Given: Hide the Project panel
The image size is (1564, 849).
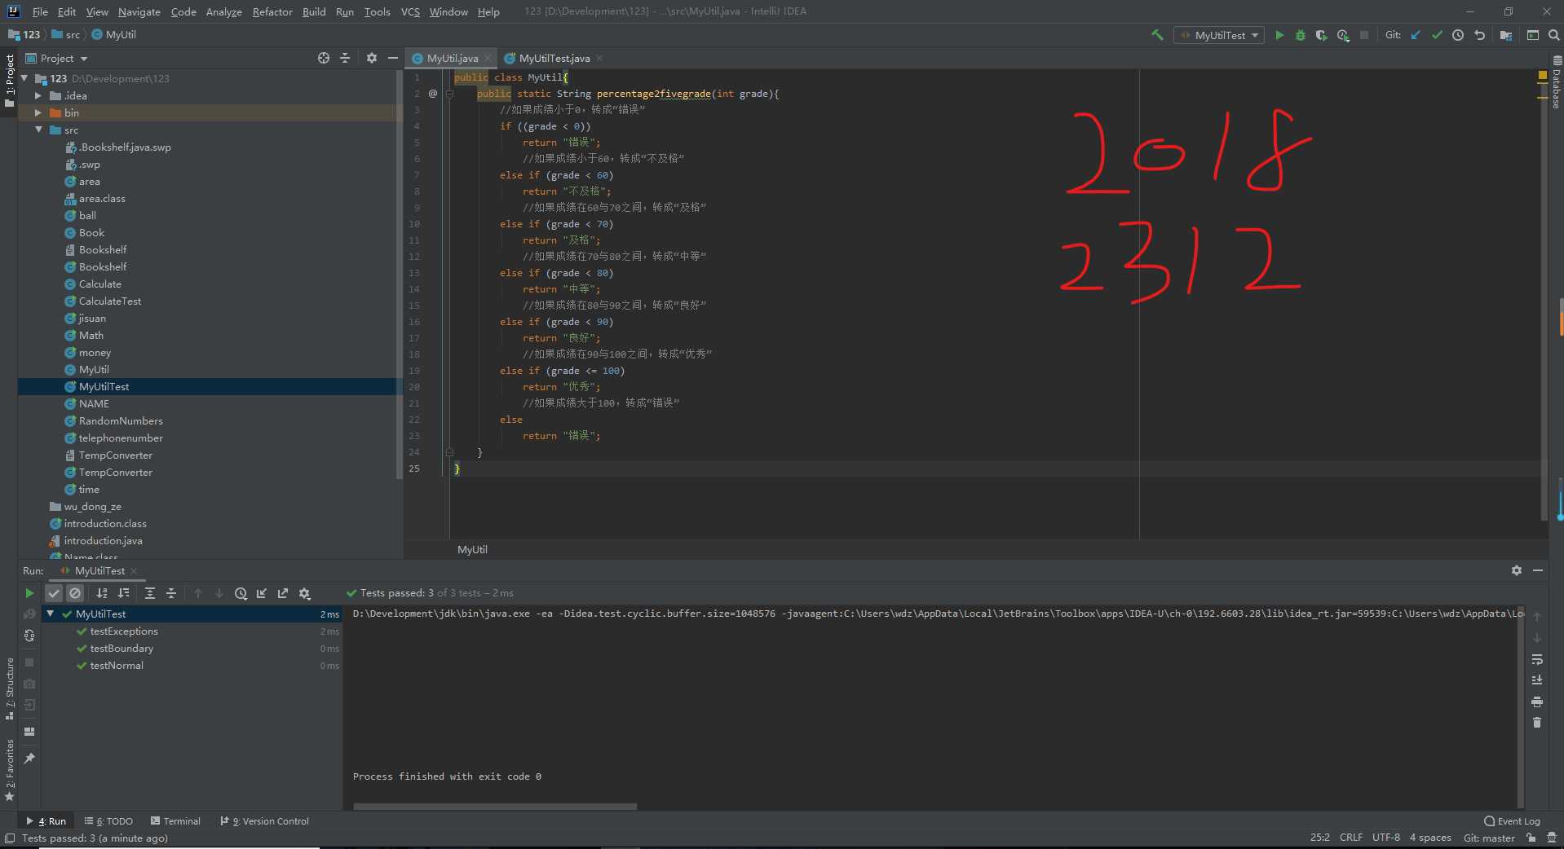Looking at the screenshot, I should [x=392, y=58].
